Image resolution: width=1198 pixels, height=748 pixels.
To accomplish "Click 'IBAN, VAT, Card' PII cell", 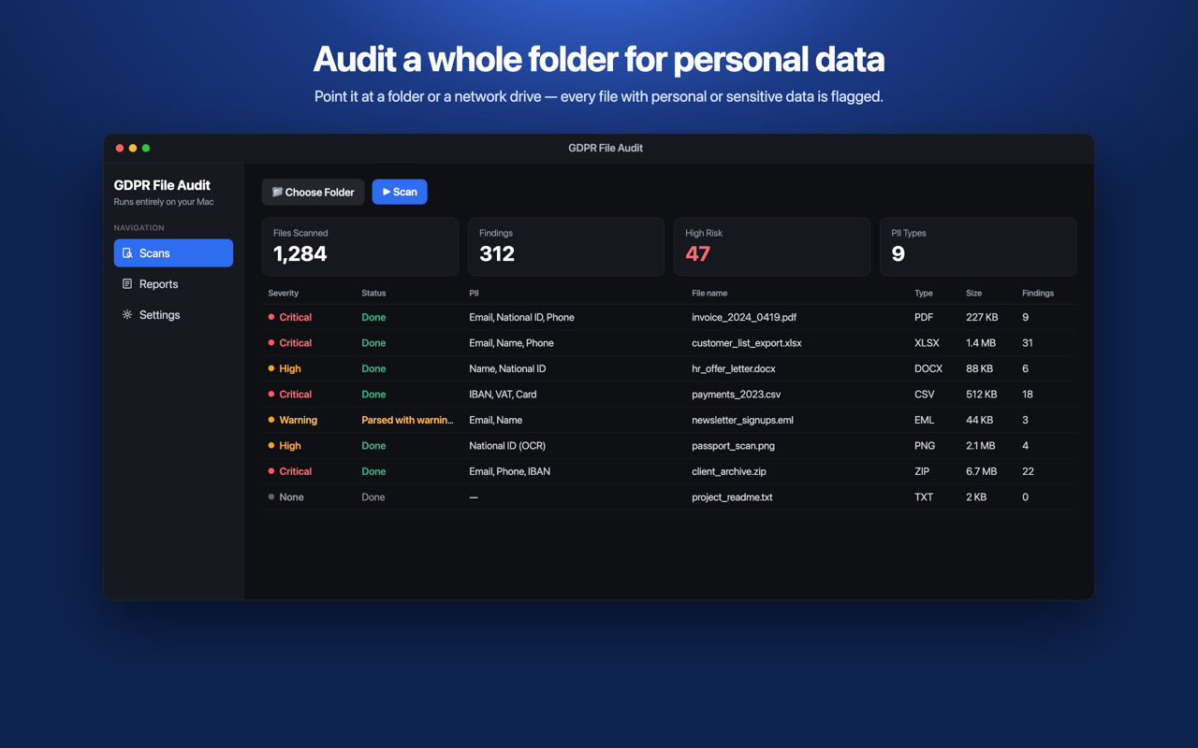I will 503,395.
